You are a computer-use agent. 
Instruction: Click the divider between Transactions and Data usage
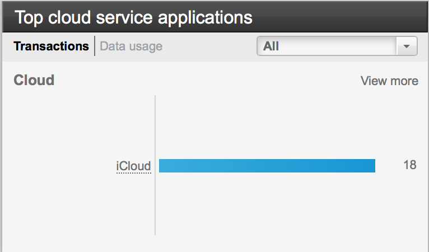click(x=95, y=46)
